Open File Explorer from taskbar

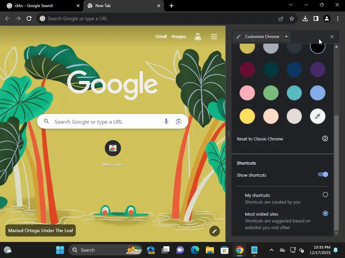[210, 250]
